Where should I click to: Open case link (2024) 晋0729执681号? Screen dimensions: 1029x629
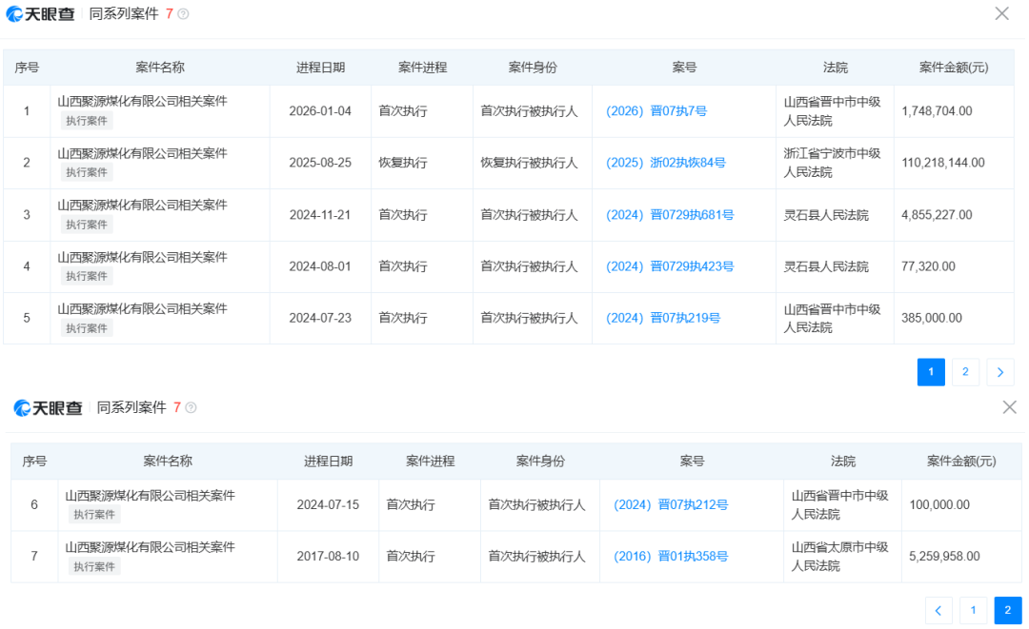coord(670,215)
